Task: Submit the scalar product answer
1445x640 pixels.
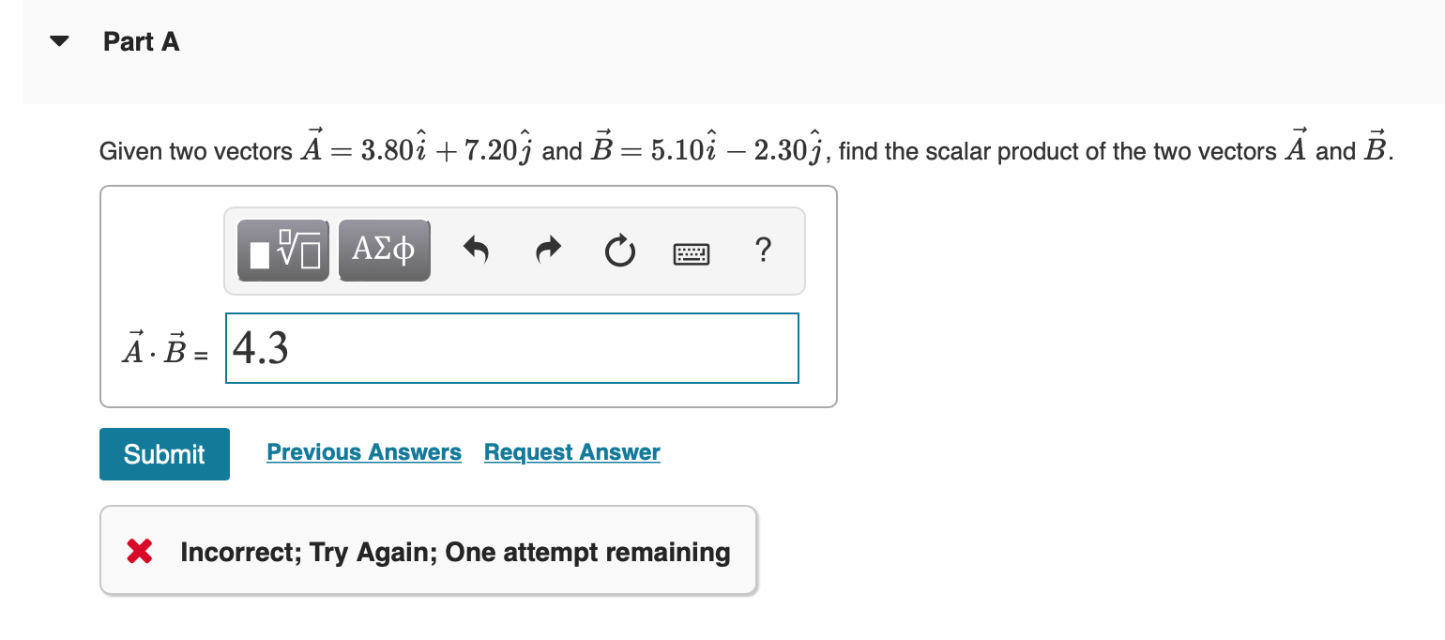Action: [164, 453]
